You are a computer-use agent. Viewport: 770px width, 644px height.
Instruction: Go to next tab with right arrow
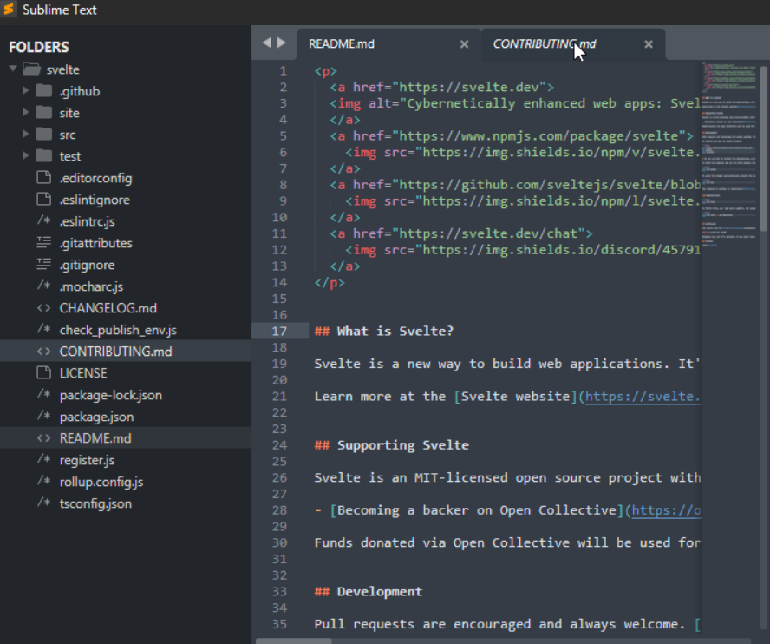point(282,43)
